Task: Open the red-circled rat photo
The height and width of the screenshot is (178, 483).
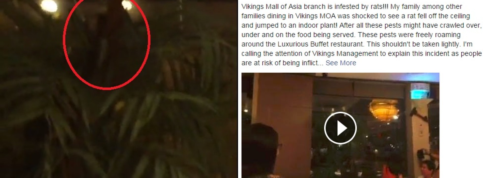Action: 119,89
